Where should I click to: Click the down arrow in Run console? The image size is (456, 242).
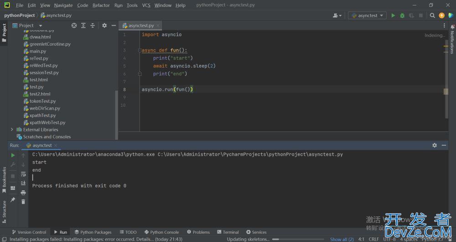click(23, 165)
